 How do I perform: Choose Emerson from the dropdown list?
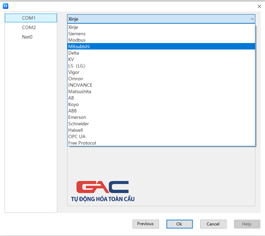tap(161, 117)
